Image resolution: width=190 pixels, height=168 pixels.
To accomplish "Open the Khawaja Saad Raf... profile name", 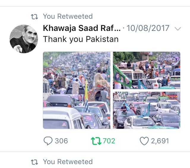I will point(82,28).
